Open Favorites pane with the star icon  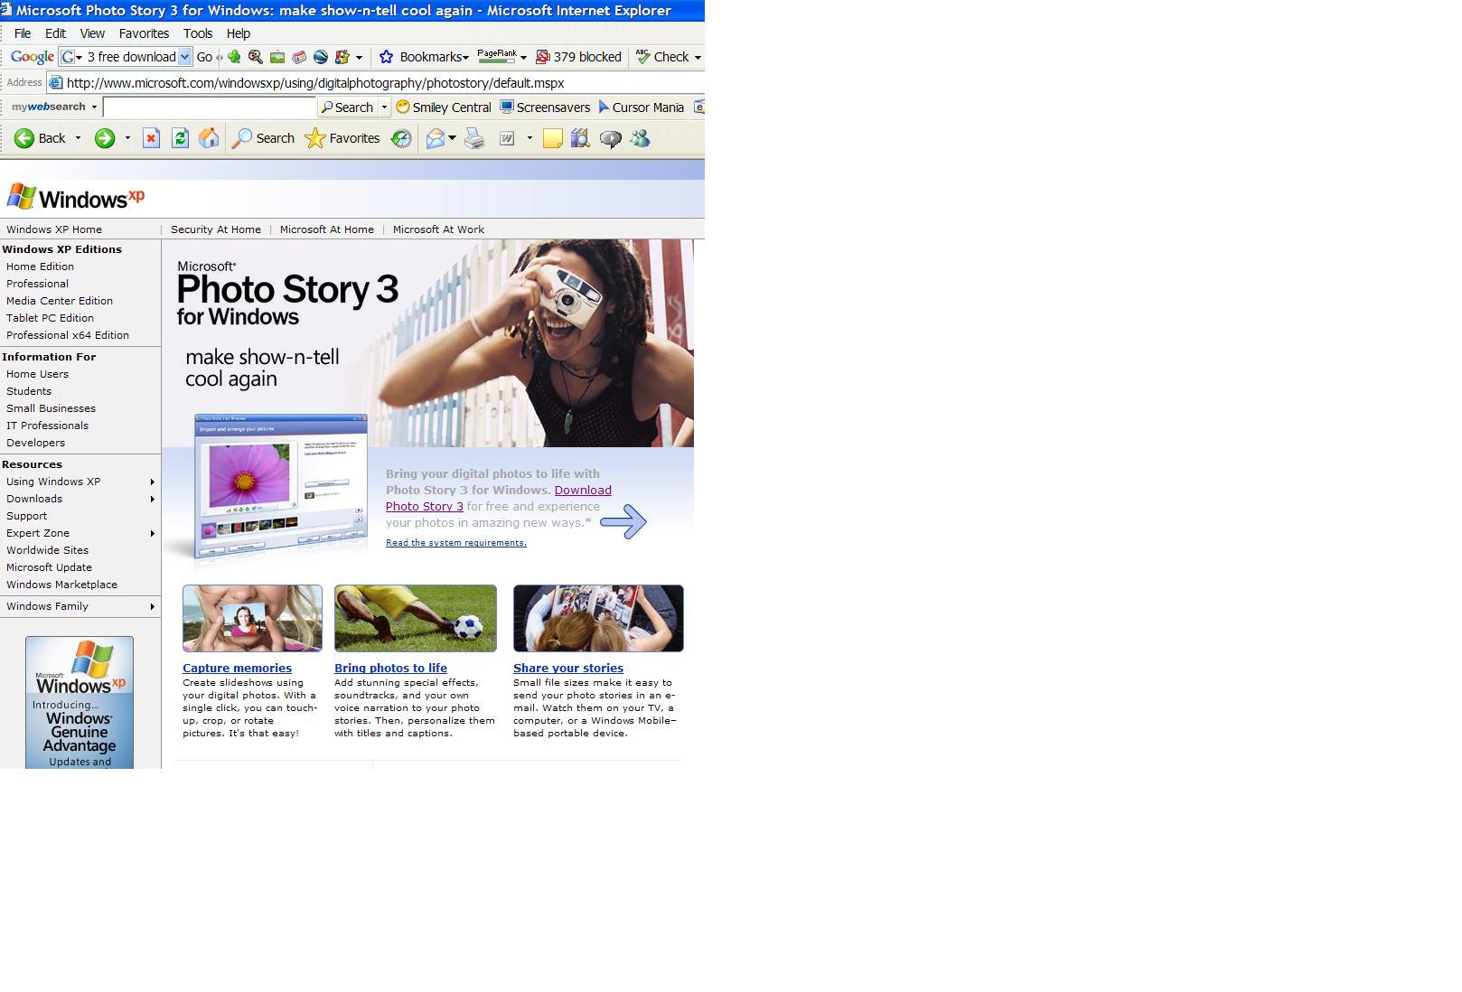(x=342, y=138)
